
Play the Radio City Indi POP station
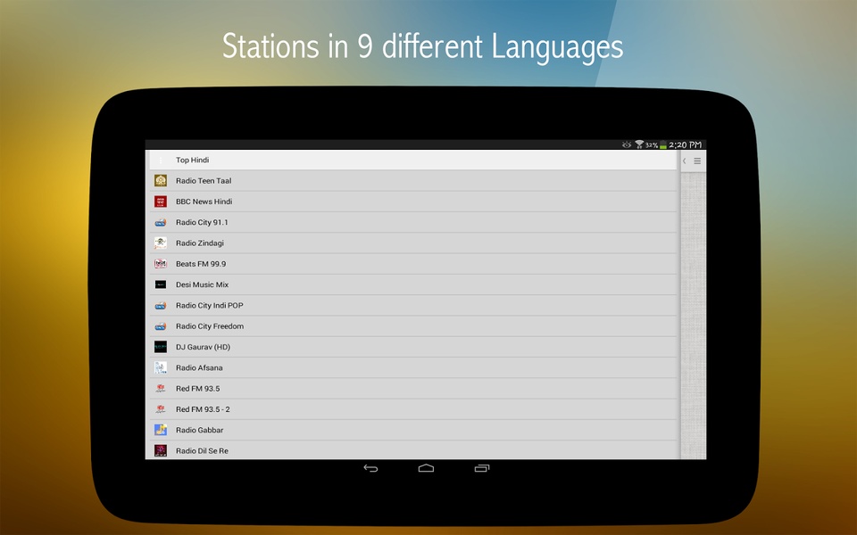point(413,305)
